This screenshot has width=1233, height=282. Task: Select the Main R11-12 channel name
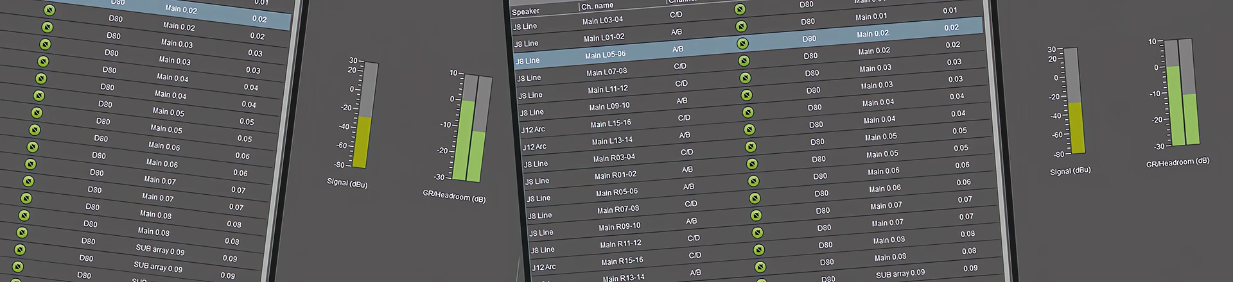620,244
